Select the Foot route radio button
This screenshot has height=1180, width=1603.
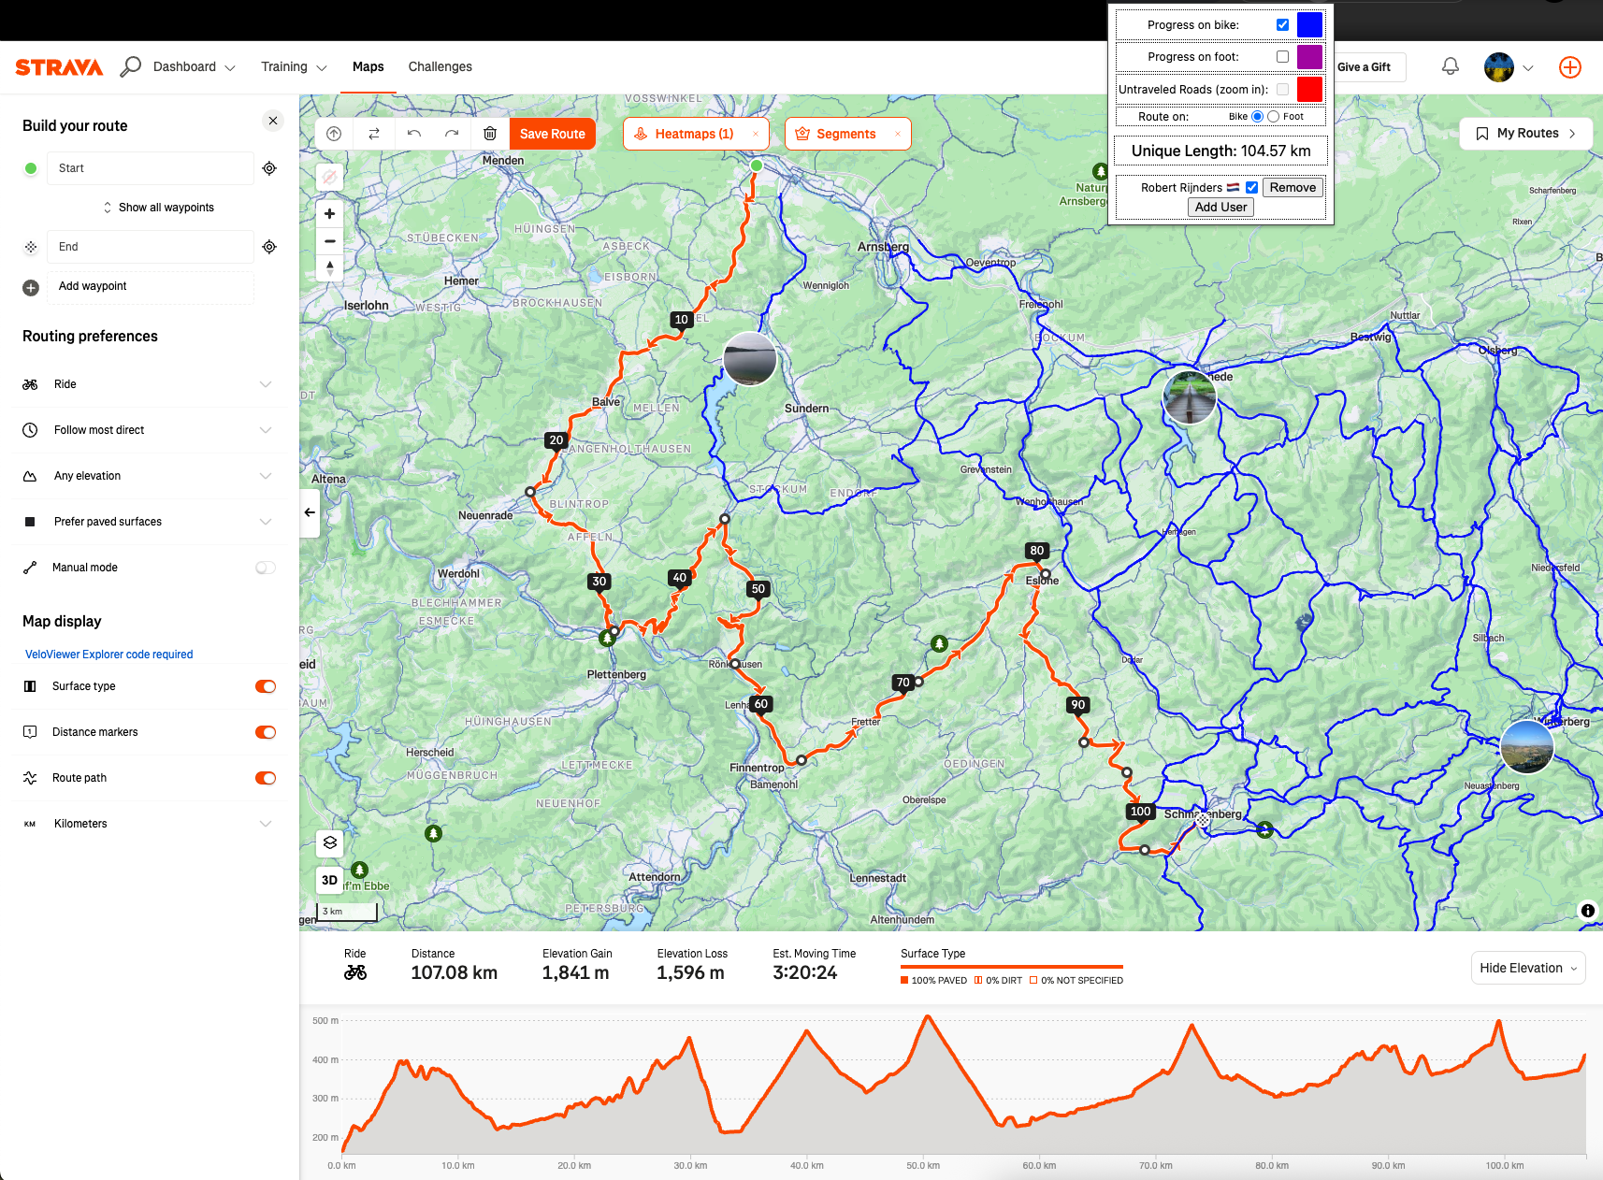click(1273, 117)
